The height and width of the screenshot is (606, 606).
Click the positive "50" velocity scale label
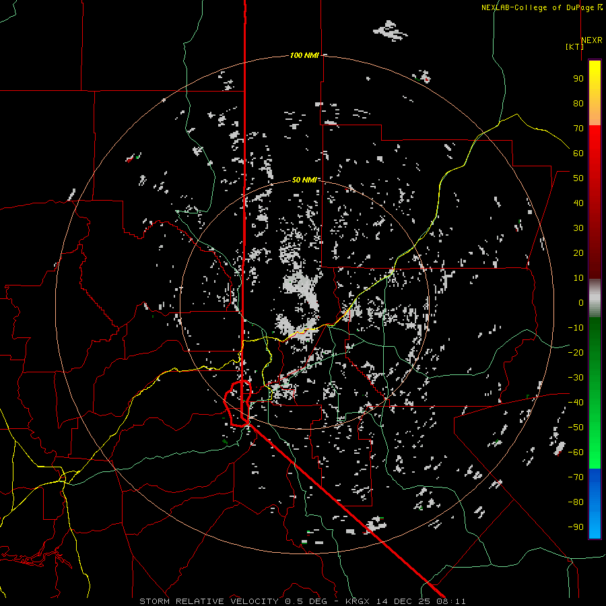coord(578,178)
